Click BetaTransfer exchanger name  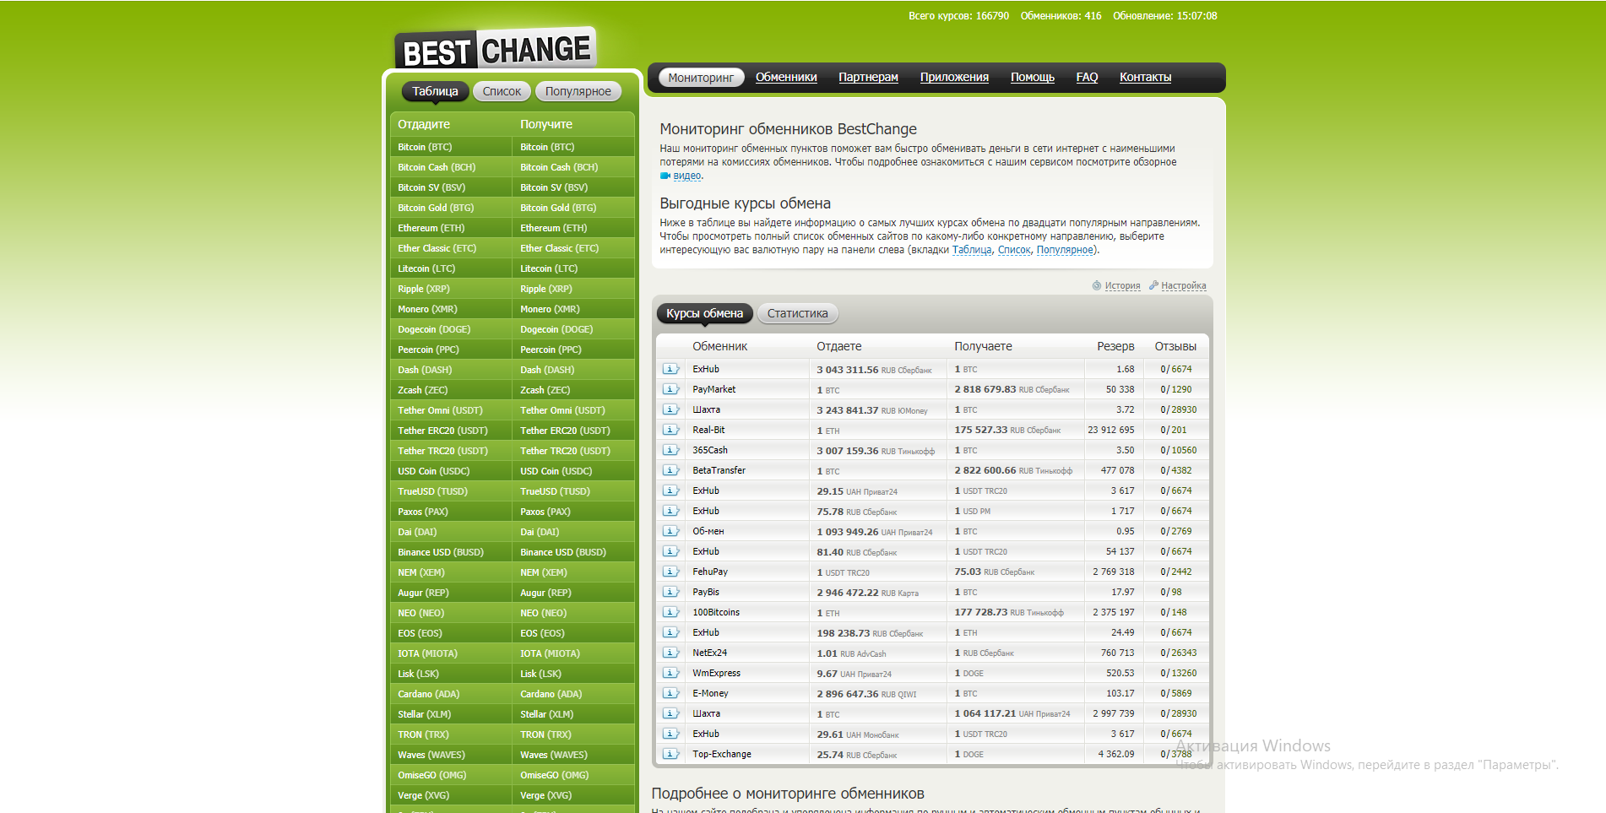tap(719, 470)
